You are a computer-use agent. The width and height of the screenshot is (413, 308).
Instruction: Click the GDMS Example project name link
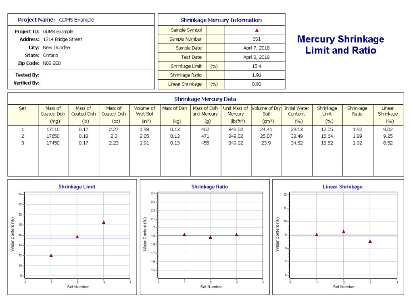75,20
